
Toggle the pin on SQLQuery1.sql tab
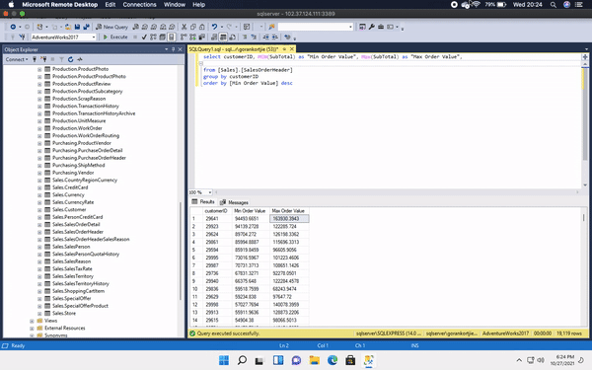pyautogui.click(x=284, y=49)
